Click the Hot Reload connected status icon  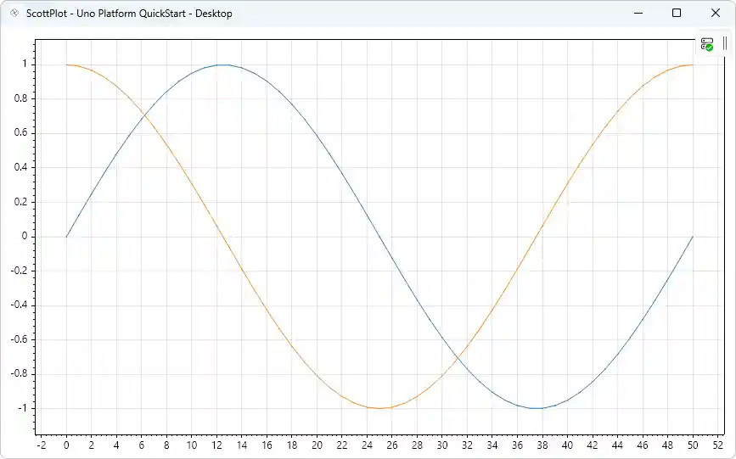[x=707, y=44]
